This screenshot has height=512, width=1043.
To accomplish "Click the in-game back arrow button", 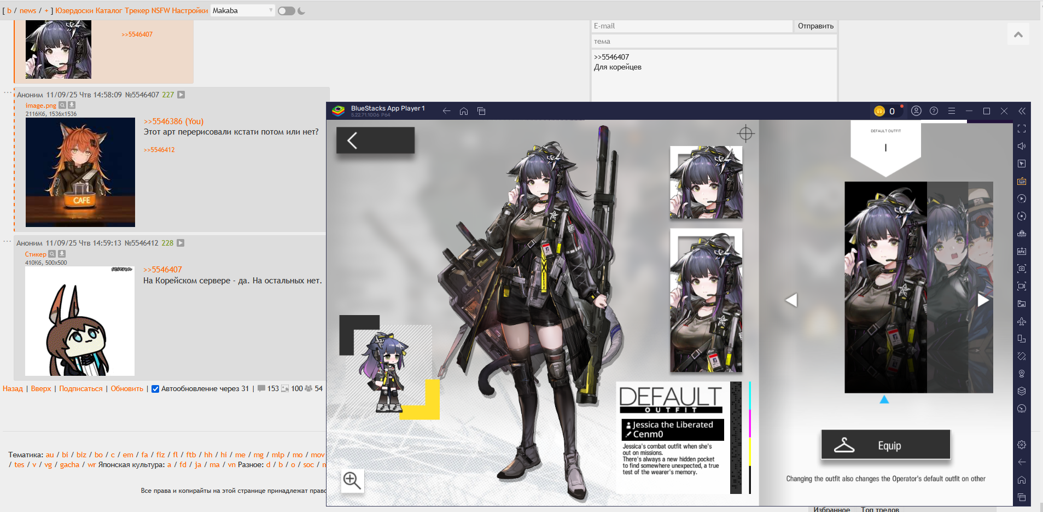I will click(375, 141).
